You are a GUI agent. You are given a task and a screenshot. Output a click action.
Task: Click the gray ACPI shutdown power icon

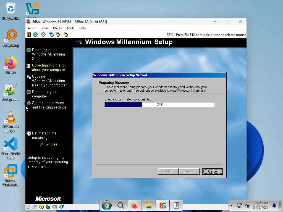coord(43,35)
